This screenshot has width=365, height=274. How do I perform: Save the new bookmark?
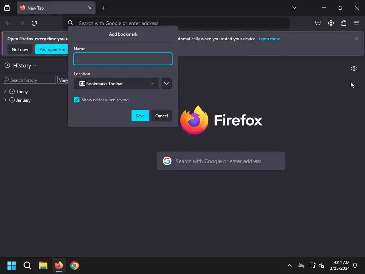pos(140,116)
